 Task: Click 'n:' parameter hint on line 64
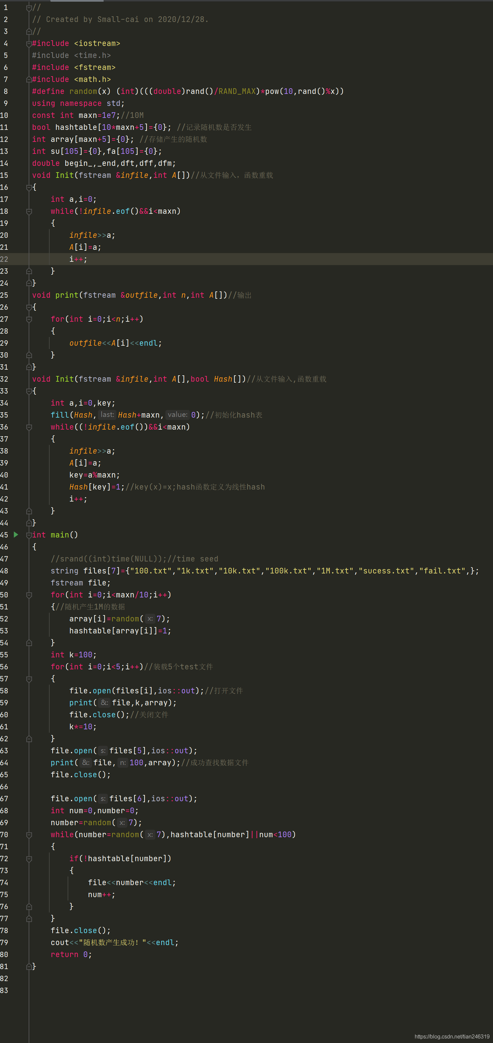tap(123, 762)
